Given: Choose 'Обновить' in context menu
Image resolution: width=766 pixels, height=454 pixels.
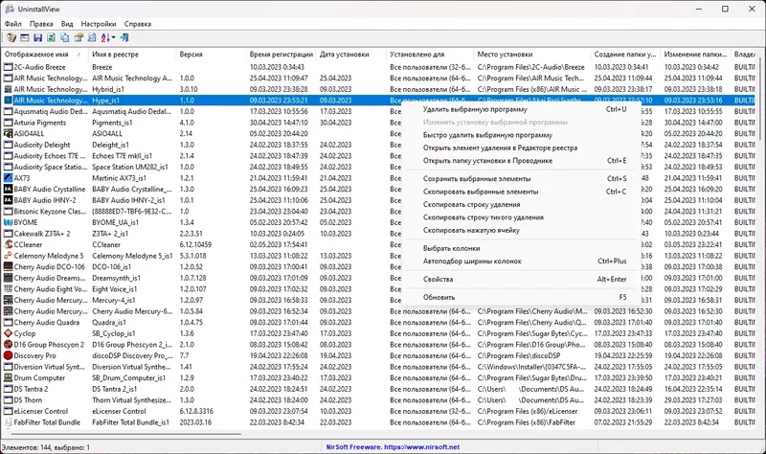Looking at the screenshot, I should pos(521,297).
